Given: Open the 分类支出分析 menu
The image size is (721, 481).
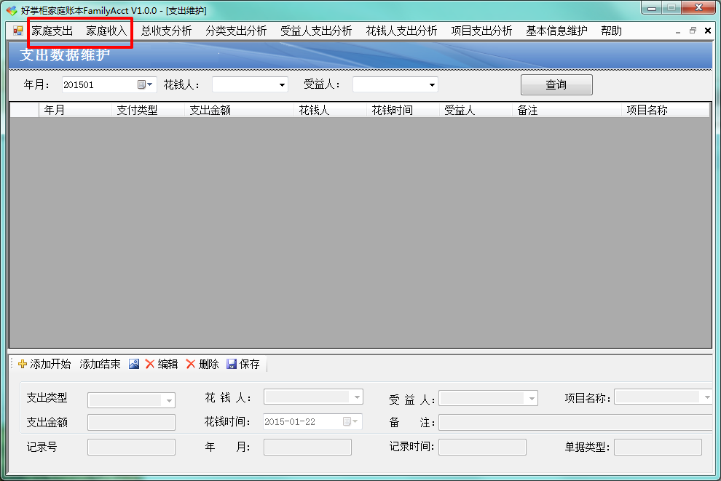Looking at the screenshot, I should [x=236, y=31].
